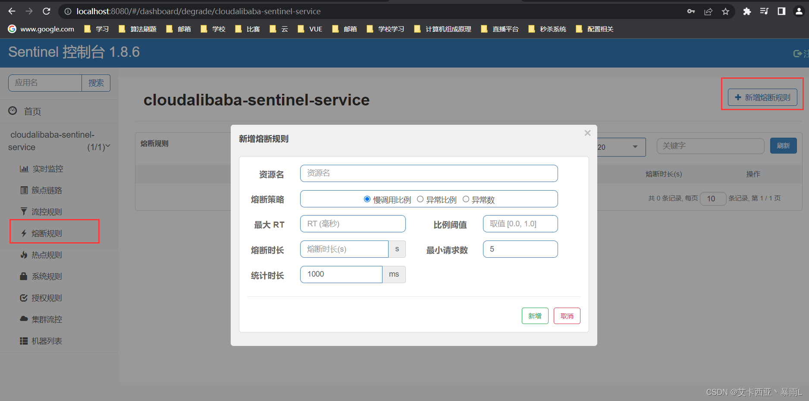Select the 慢调用比例 radio option

click(x=367, y=199)
